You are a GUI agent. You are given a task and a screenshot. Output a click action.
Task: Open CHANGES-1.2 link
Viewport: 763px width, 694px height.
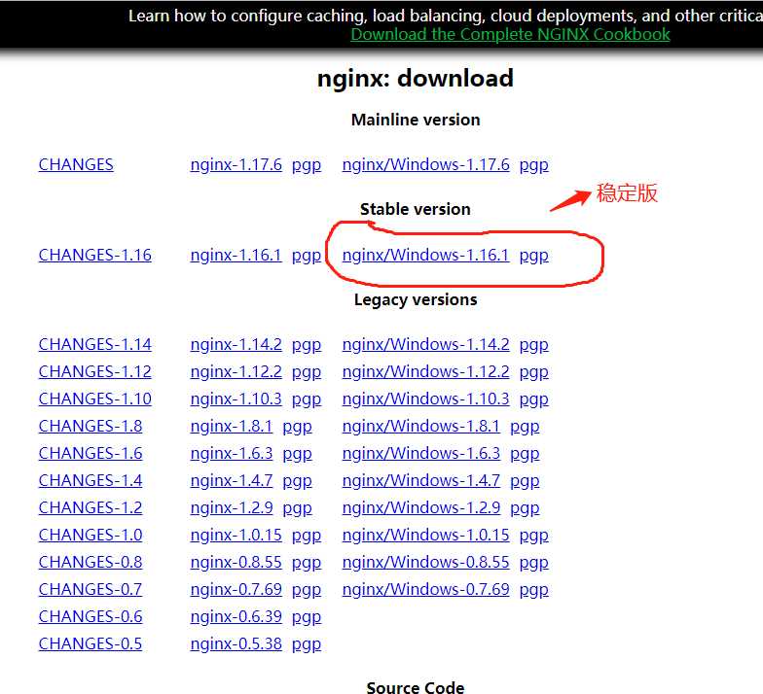[91, 507]
